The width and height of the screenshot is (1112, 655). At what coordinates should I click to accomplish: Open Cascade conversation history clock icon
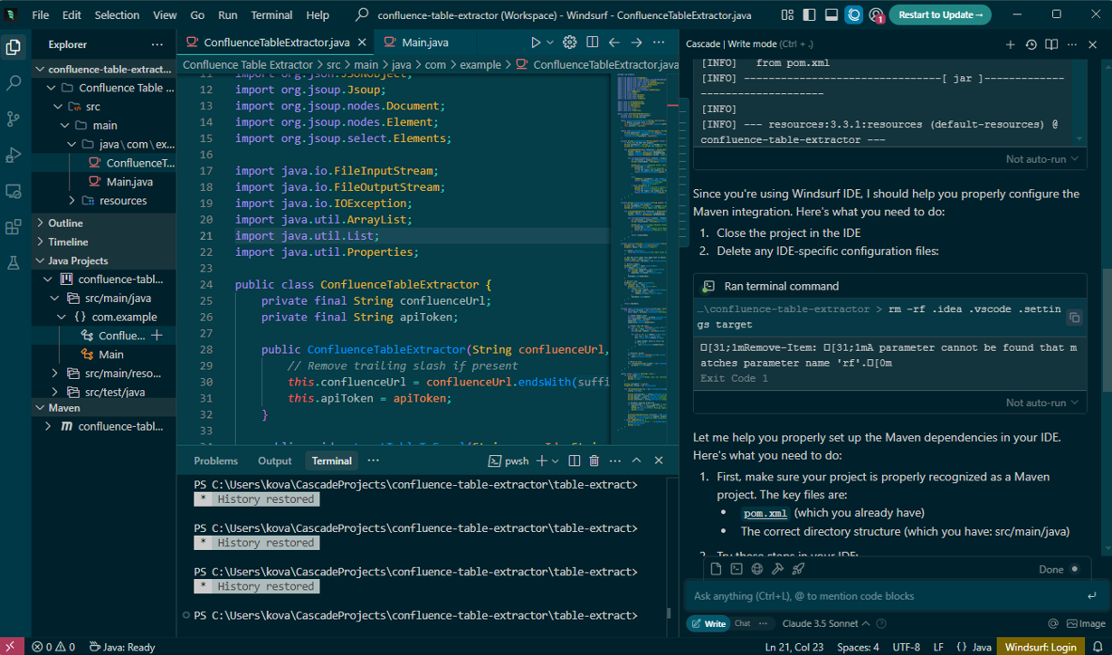[1031, 44]
